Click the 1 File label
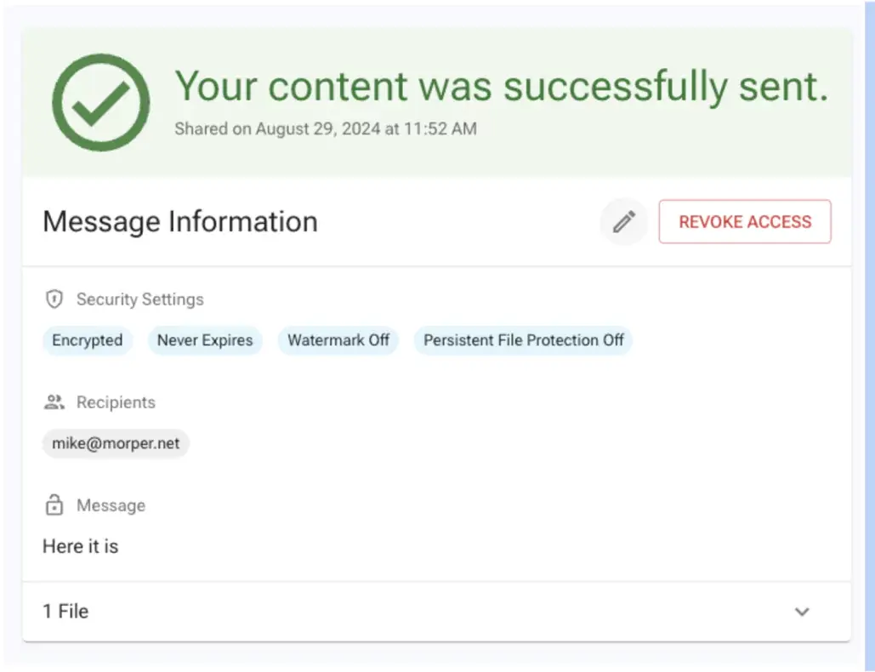 coord(65,612)
